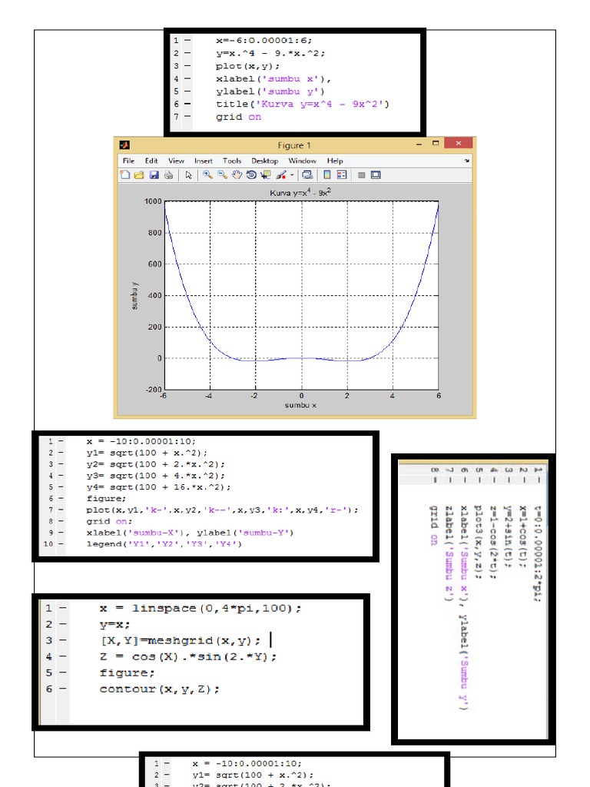590x787 pixels.
Task: Insert a colorbar with the toolbar icon
Action: (x=327, y=174)
